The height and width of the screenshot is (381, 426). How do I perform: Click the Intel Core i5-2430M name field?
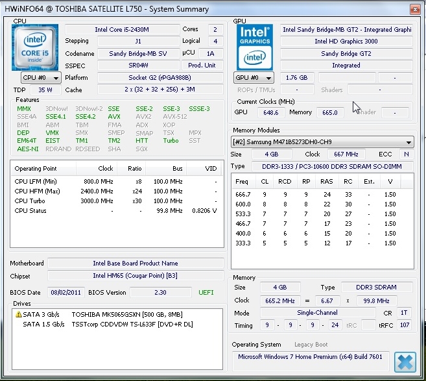click(x=122, y=29)
